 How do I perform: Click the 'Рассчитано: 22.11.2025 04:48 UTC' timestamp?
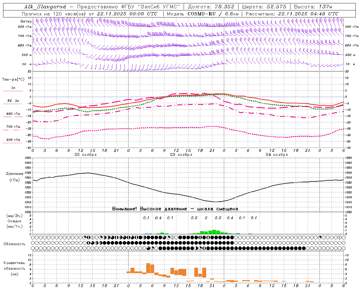(x=292, y=14)
